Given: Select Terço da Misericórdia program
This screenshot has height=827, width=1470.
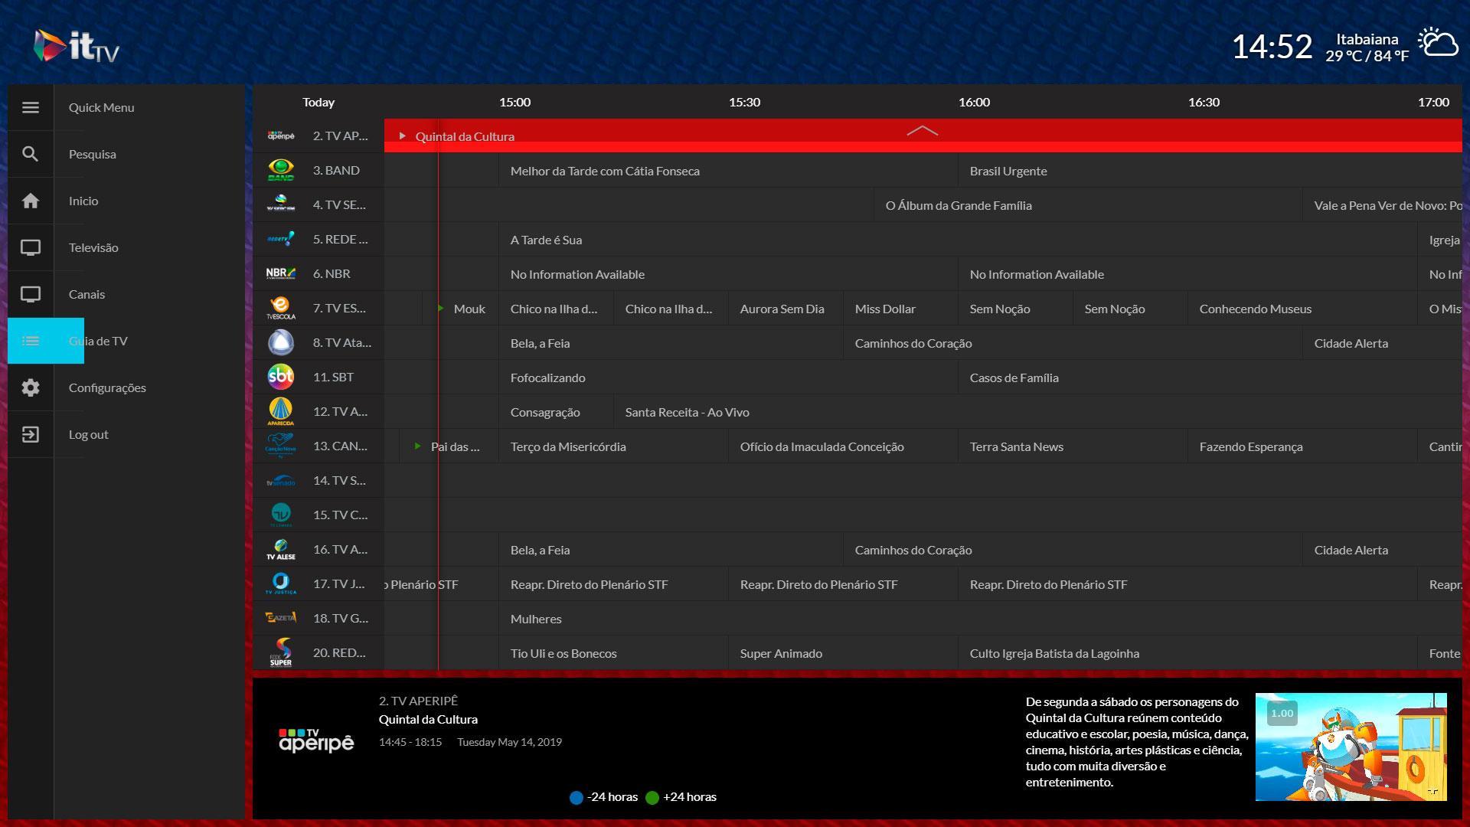Looking at the screenshot, I should [x=613, y=446].
